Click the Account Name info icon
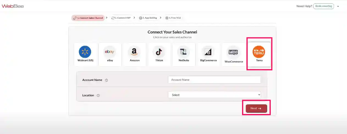This screenshot has width=347, height=134. click(106, 80)
